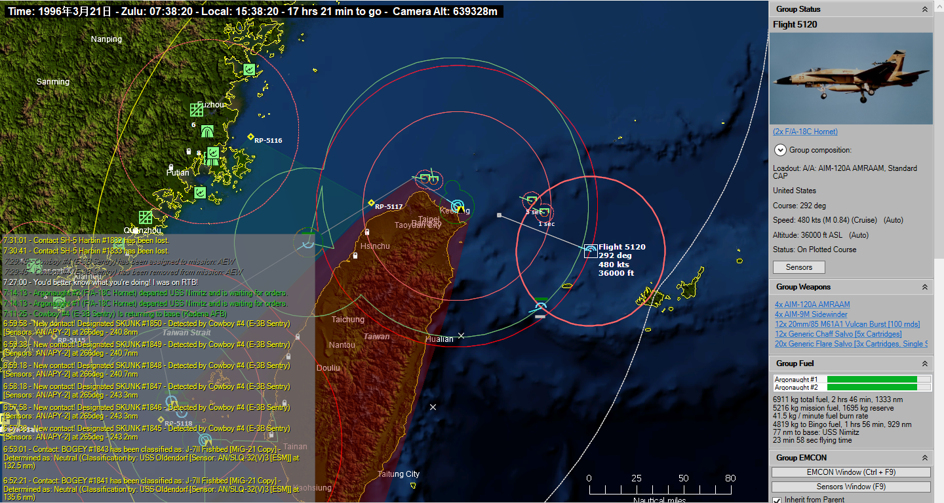Click the Flight 5120 map data label
This screenshot has width=944, height=503.
[622, 260]
